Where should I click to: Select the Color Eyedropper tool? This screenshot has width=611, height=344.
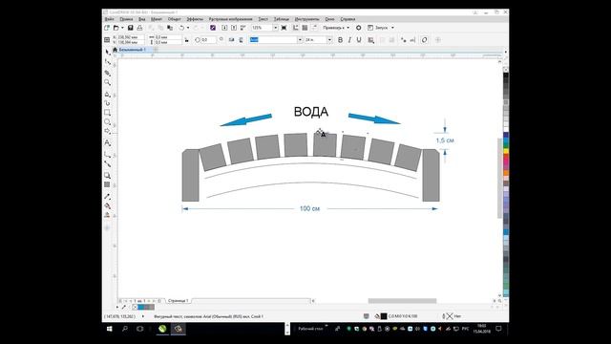coord(108,197)
